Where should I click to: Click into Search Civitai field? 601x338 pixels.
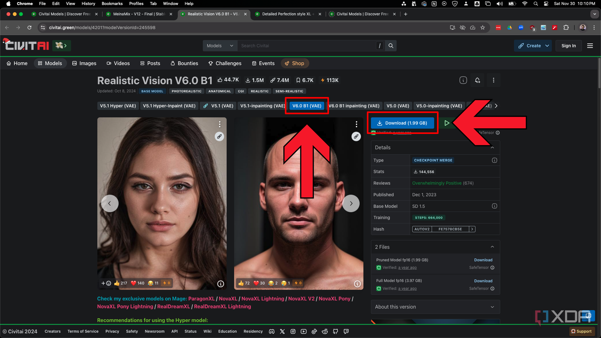point(307,46)
